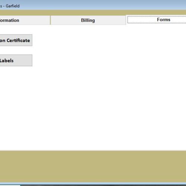Click the white taskbar fragment at the bottom left
186x186 pixels.
pos(10,185)
